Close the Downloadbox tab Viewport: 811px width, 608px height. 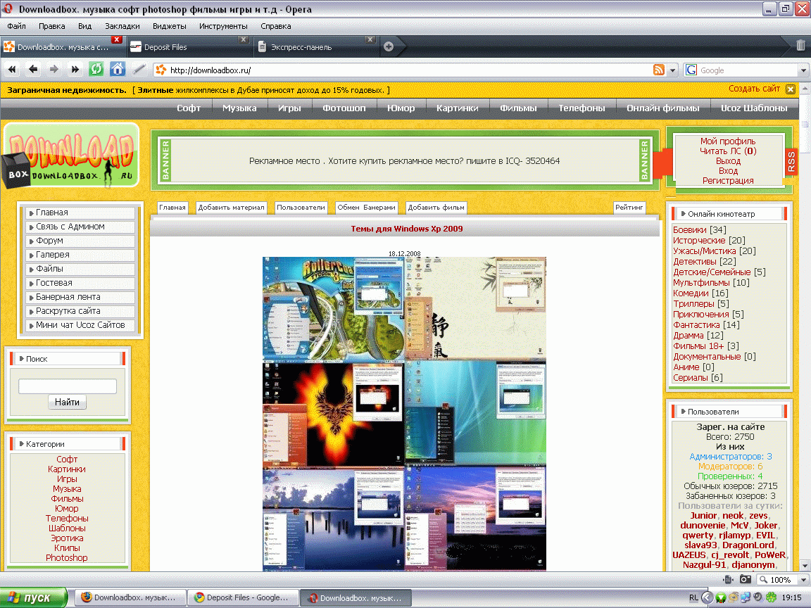116,39
